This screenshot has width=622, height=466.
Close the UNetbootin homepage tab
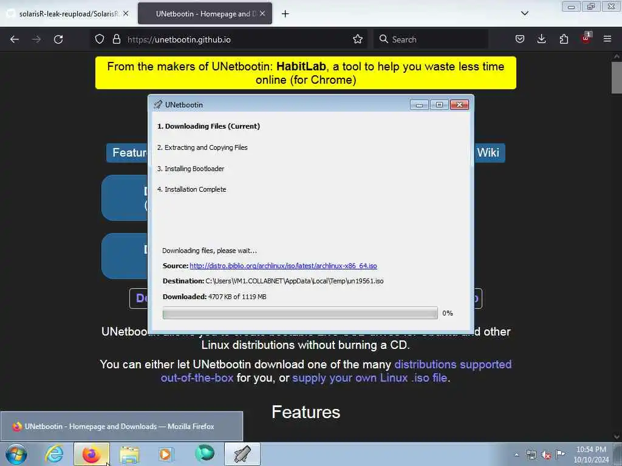(x=262, y=13)
